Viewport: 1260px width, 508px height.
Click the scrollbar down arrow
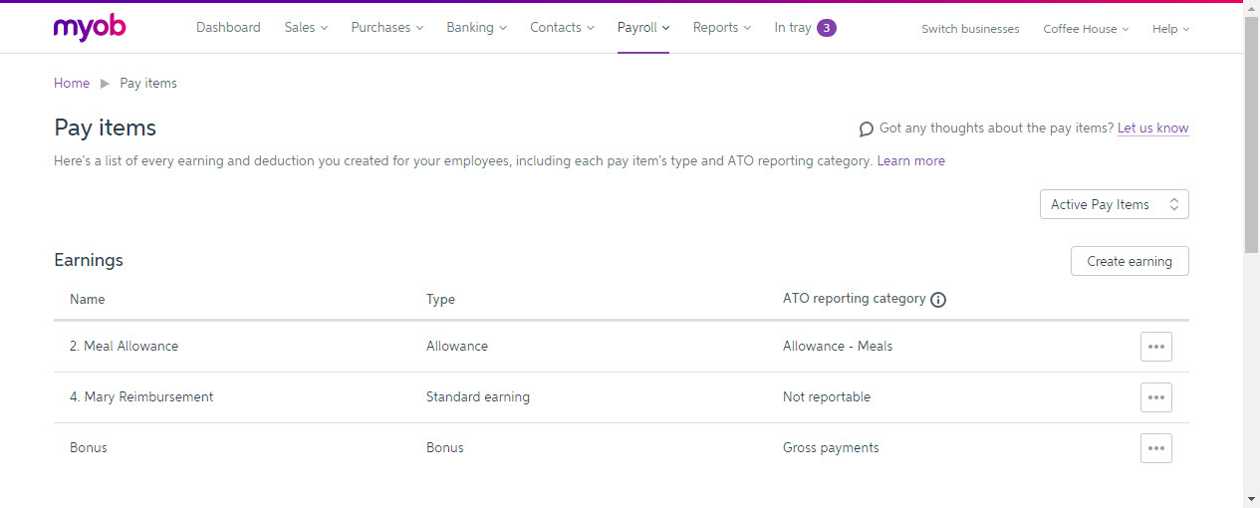tap(1251, 498)
